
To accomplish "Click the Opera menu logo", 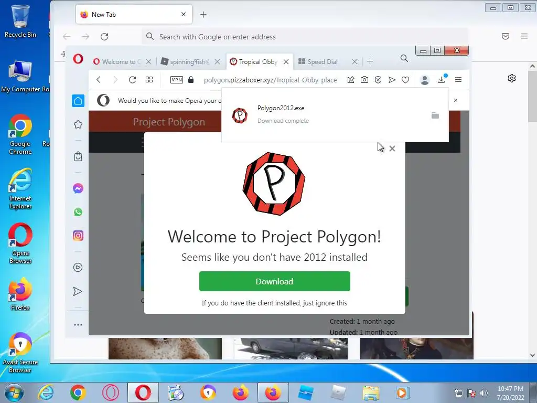I will [78, 59].
